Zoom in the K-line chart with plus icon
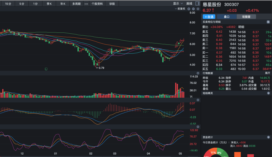Image resolution: width=272 pixels, height=157 pixels. [189, 9]
